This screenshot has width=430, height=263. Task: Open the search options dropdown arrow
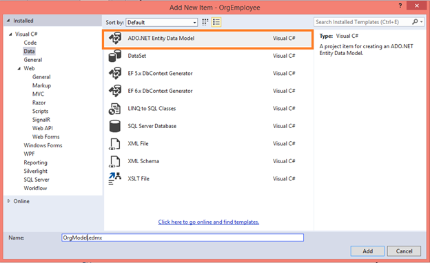click(x=422, y=22)
